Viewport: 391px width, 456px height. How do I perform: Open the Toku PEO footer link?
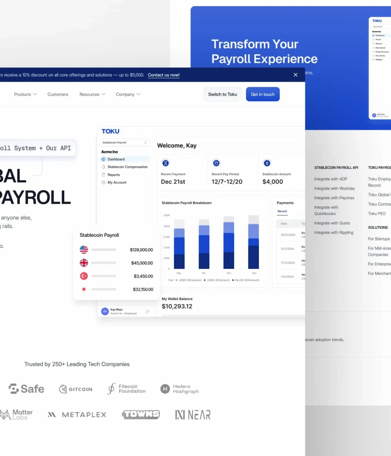click(x=377, y=214)
